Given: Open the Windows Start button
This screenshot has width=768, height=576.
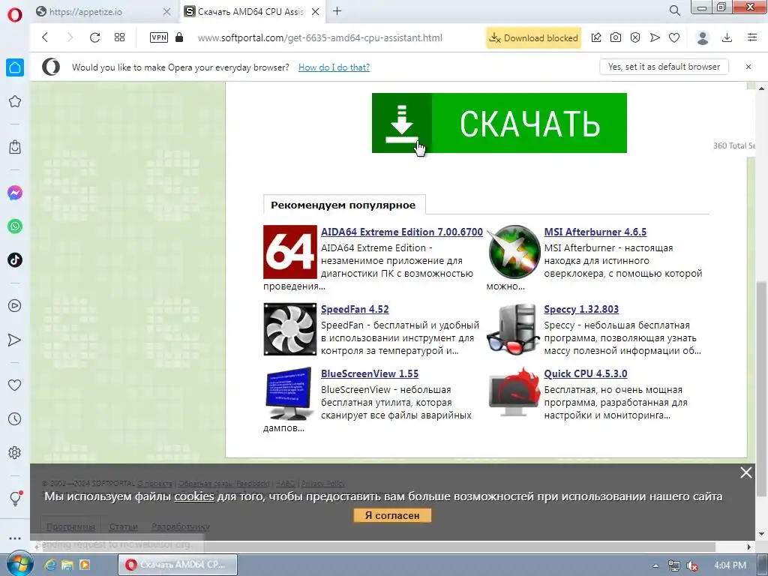Looking at the screenshot, I should tap(19, 564).
